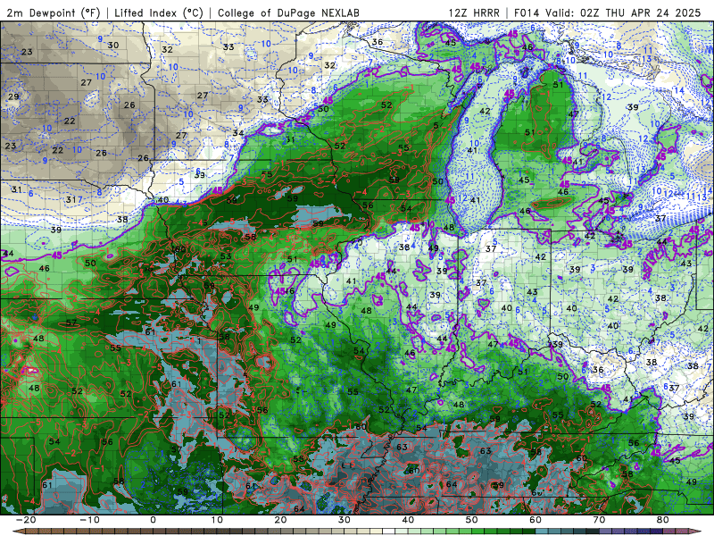Click the '70' colorbar scale label
Screen dimensions: 714x536
599,520
